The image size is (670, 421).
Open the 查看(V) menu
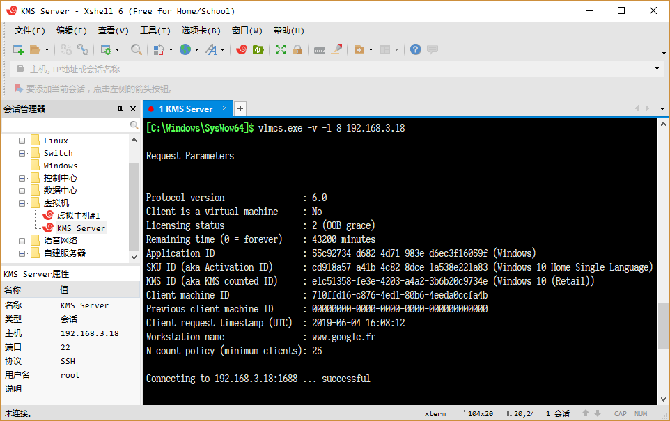pyautogui.click(x=114, y=31)
